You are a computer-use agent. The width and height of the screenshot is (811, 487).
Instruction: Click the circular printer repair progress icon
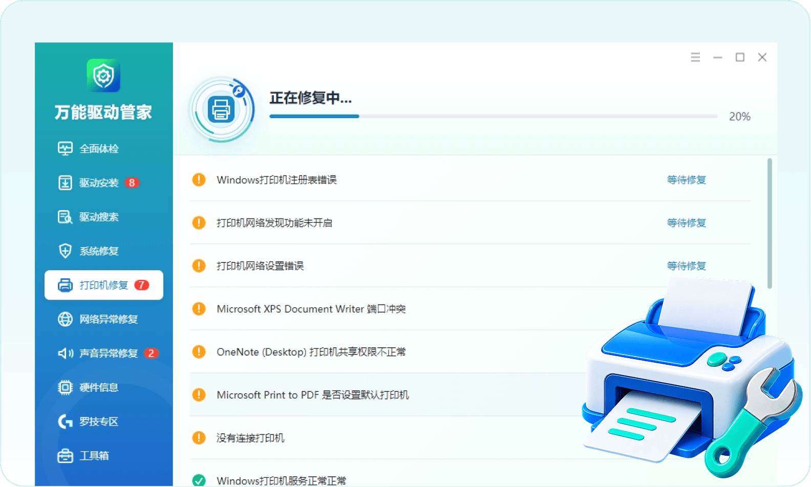point(221,109)
